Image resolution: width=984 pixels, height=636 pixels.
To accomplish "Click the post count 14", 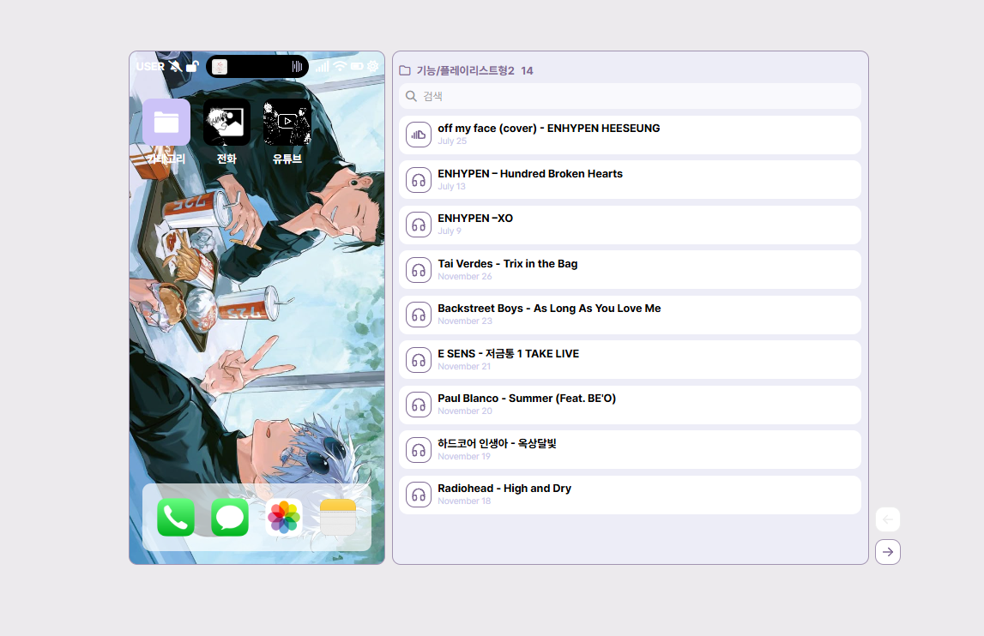I will pos(527,71).
